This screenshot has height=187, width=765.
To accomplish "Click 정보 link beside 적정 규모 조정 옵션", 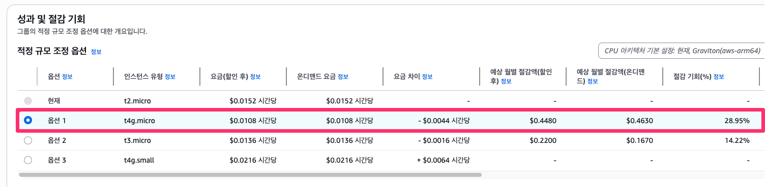I will (96, 52).
